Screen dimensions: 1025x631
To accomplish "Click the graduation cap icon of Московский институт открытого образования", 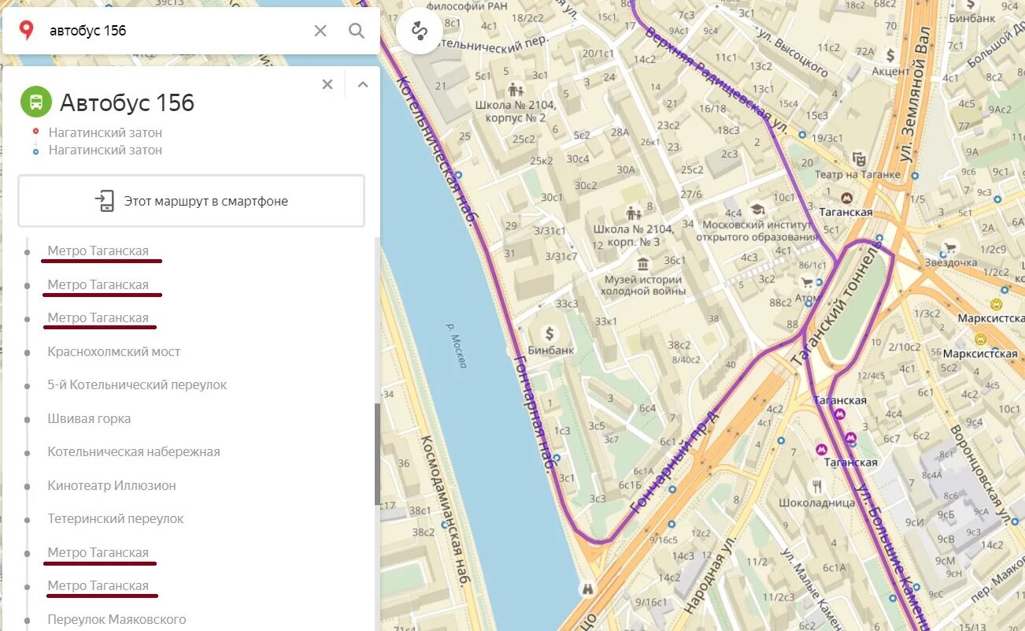I will pos(757,210).
